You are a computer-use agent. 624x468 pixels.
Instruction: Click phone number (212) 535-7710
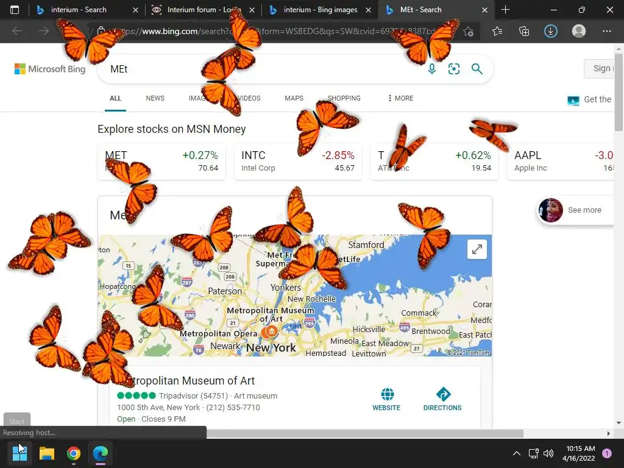click(x=233, y=407)
